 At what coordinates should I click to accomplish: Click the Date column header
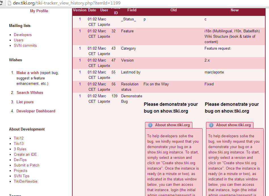point(92,10)
